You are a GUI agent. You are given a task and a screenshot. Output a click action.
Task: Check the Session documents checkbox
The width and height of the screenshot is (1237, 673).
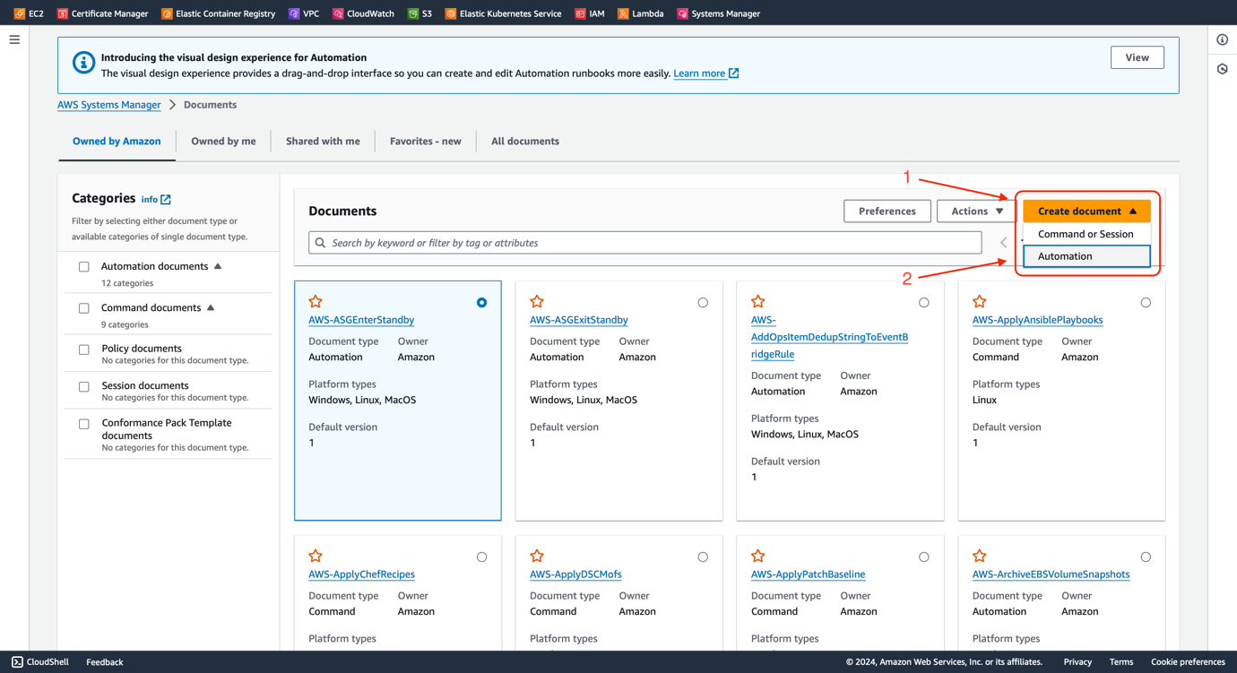click(x=84, y=387)
